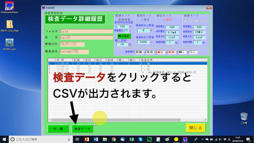Click the green 瞬H設定 button
Screen dimensions: 254x143
[124, 36]
